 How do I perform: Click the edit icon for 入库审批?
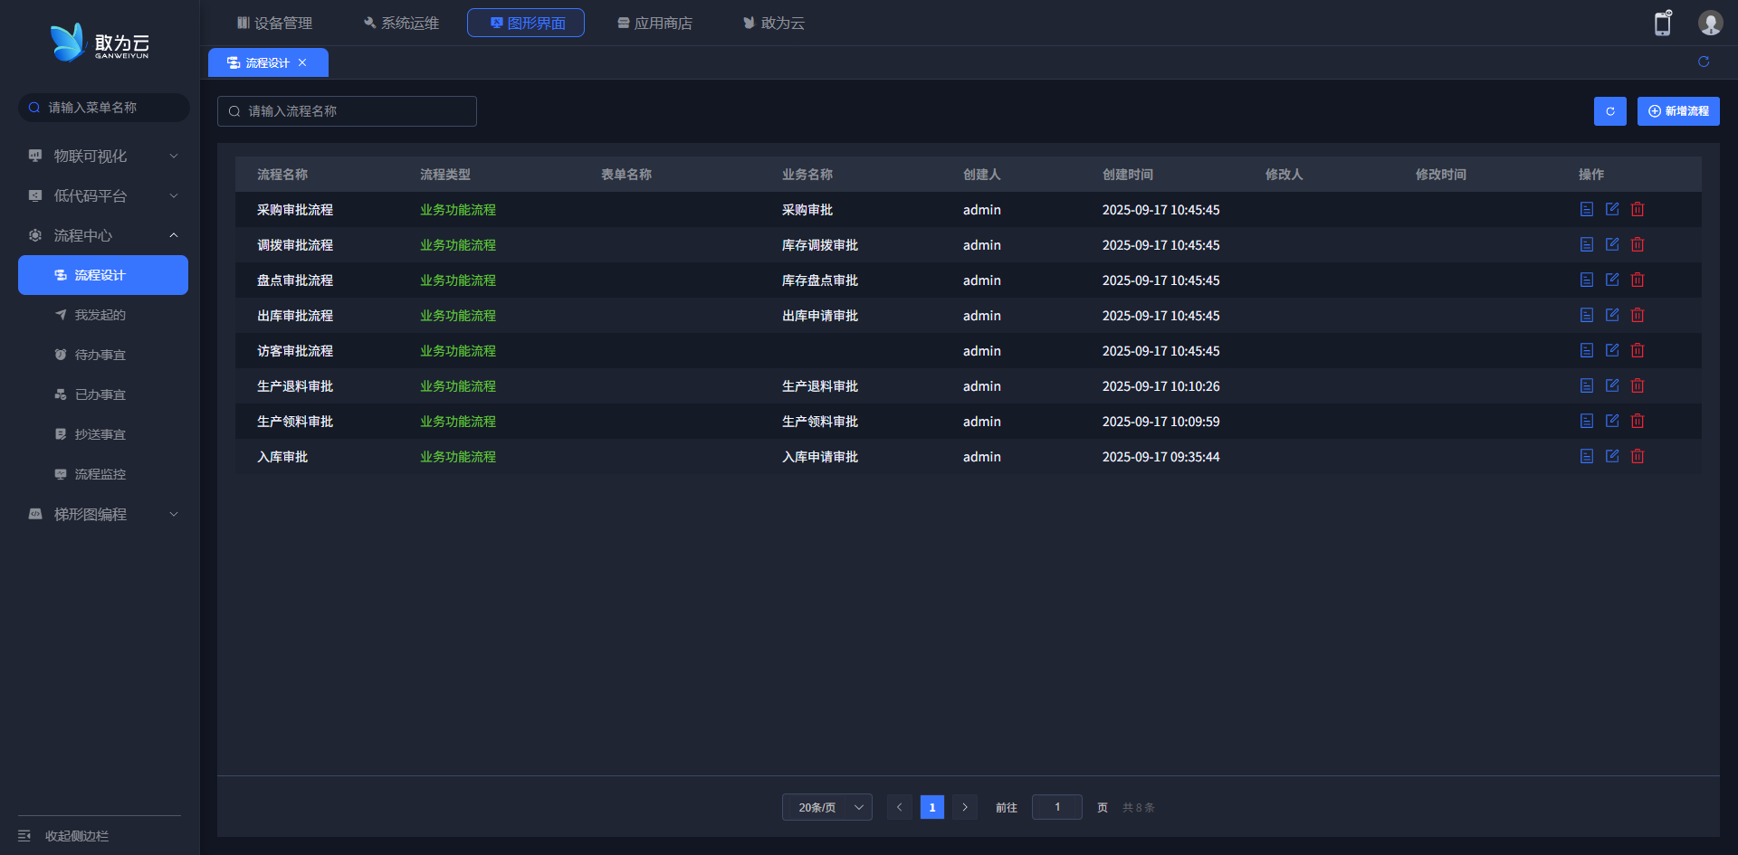pyautogui.click(x=1612, y=456)
